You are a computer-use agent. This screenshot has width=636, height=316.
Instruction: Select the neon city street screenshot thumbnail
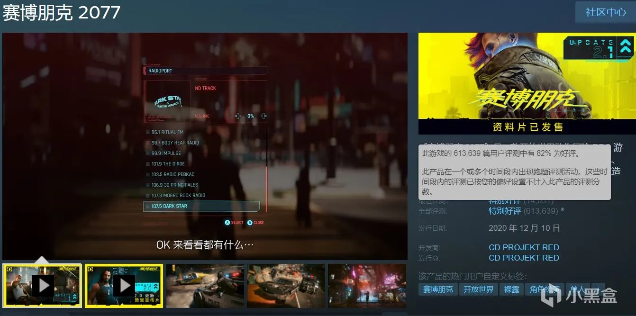coord(367,286)
